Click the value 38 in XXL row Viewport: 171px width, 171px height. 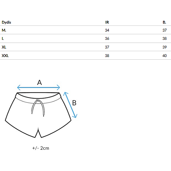[x=107, y=56]
